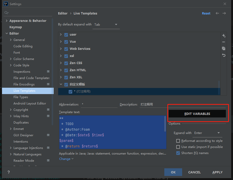Select File Types in settings tree

(21, 97)
